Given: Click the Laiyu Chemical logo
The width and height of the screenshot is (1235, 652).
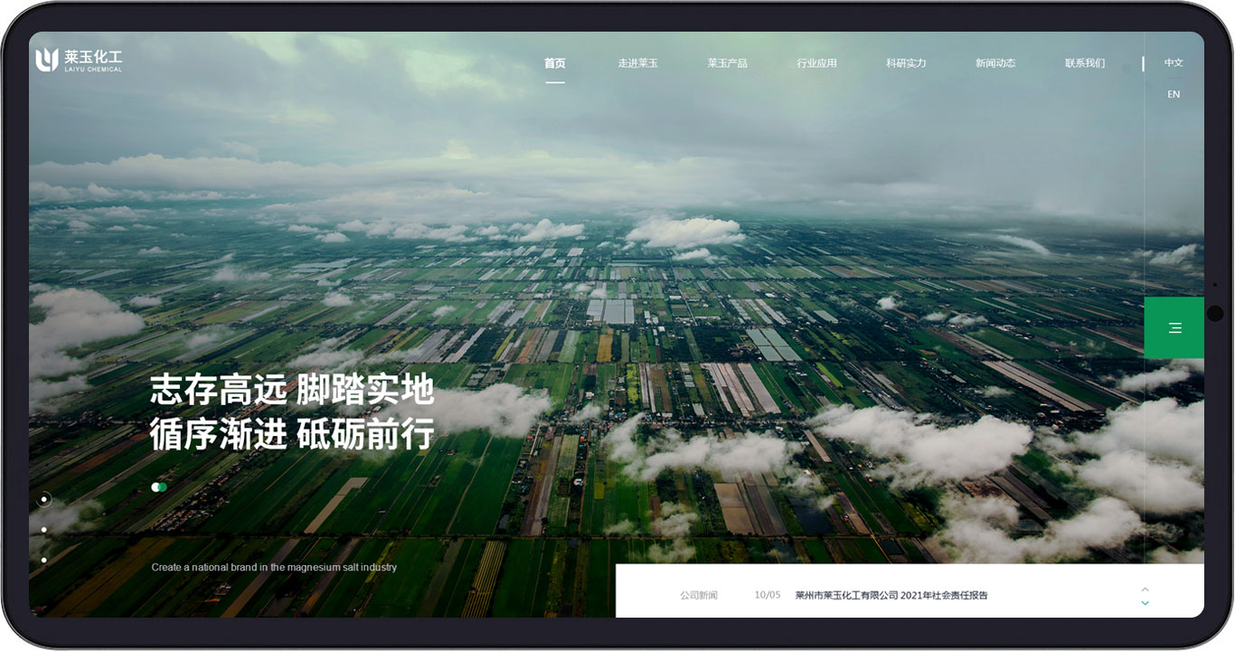Looking at the screenshot, I should click(79, 61).
